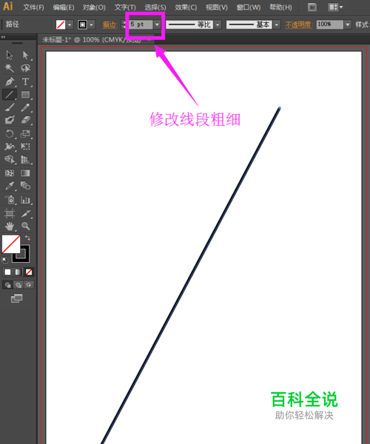This screenshot has width=370, height=444.
Task: Open 帮助(H) menu
Action: point(280,7)
